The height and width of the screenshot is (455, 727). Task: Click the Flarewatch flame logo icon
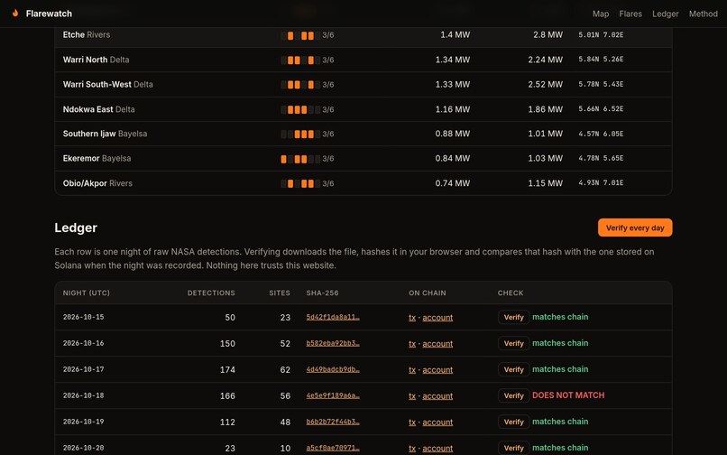point(15,13)
